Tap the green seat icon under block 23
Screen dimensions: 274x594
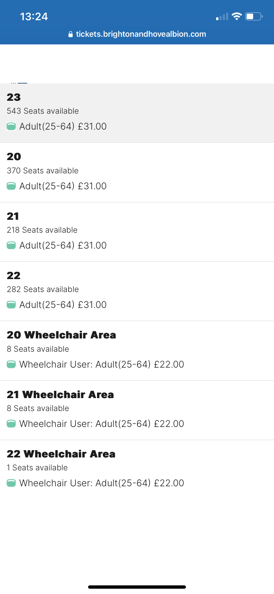point(11,126)
